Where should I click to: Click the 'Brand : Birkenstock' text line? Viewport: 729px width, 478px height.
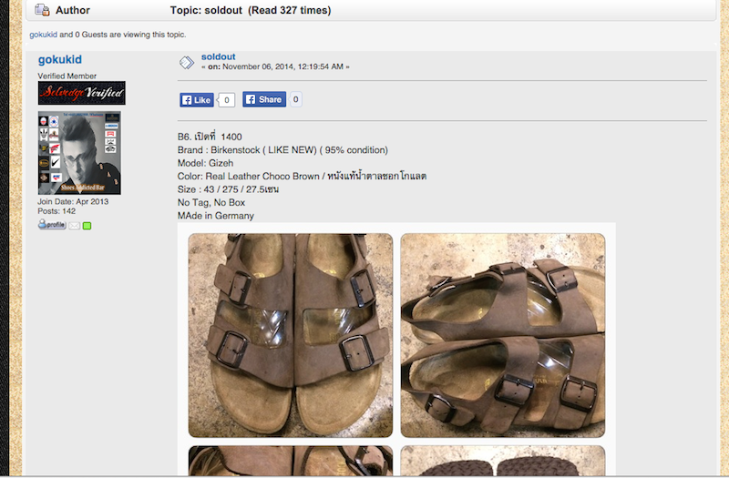pyautogui.click(x=282, y=150)
